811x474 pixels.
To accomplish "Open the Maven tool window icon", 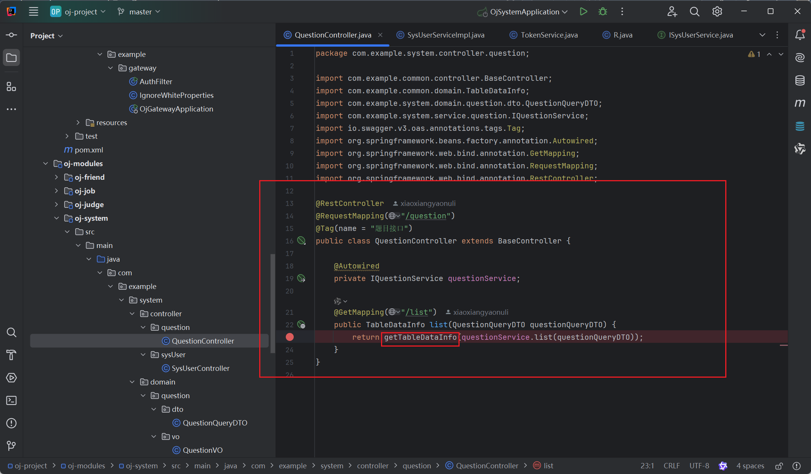I will (800, 103).
